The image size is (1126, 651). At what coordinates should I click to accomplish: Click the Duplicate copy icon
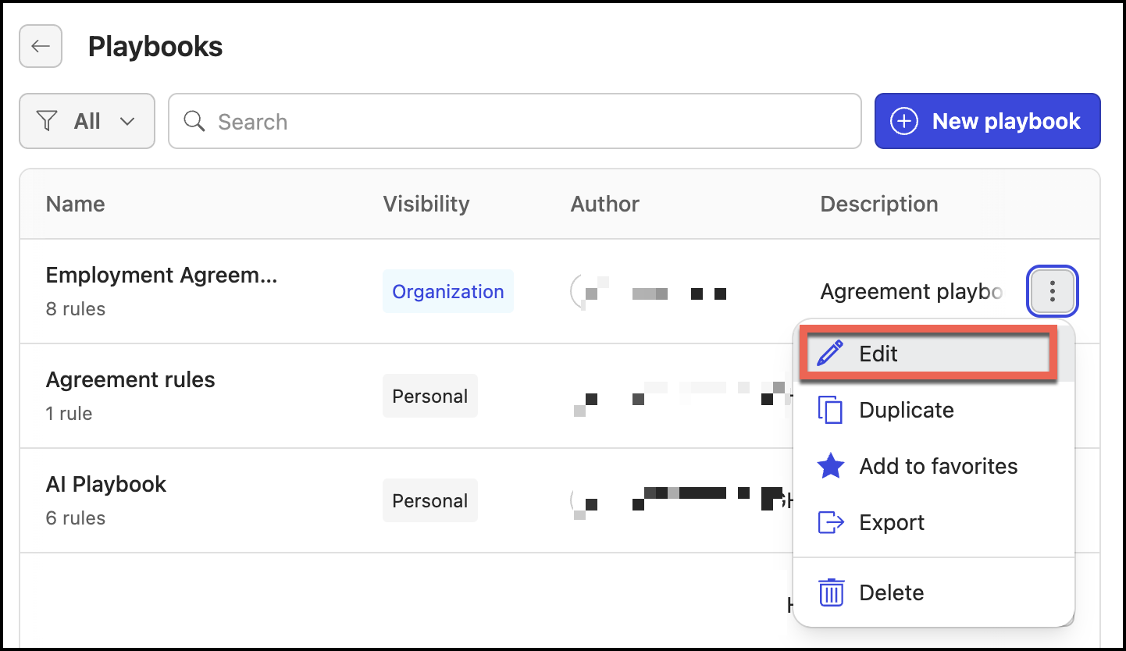(x=830, y=410)
